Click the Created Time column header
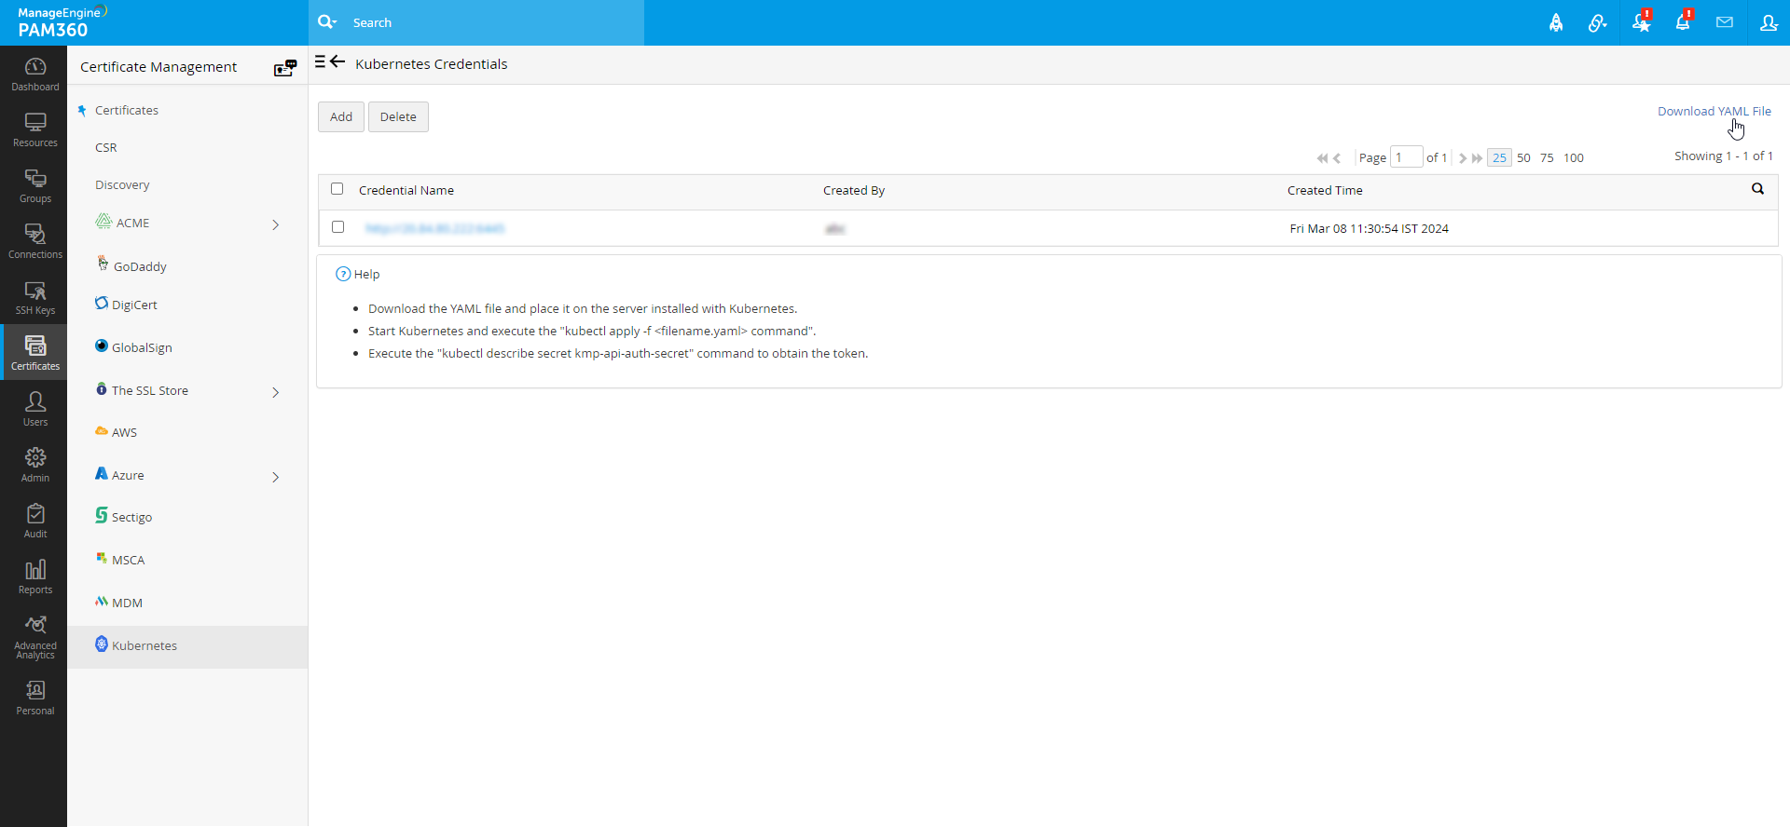The image size is (1790, 827). (x=1325, y=190)
